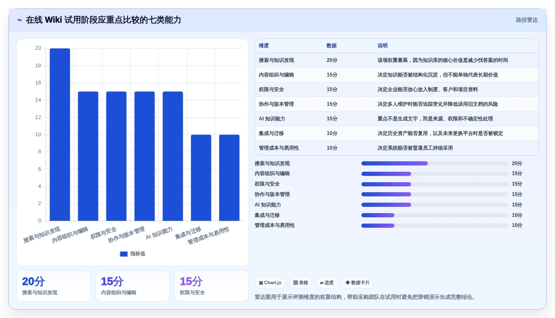The height and width of the screenshot is (318, 555).
Task: Click the AI 知识能力 bar in chart
Action: [173, 156]
